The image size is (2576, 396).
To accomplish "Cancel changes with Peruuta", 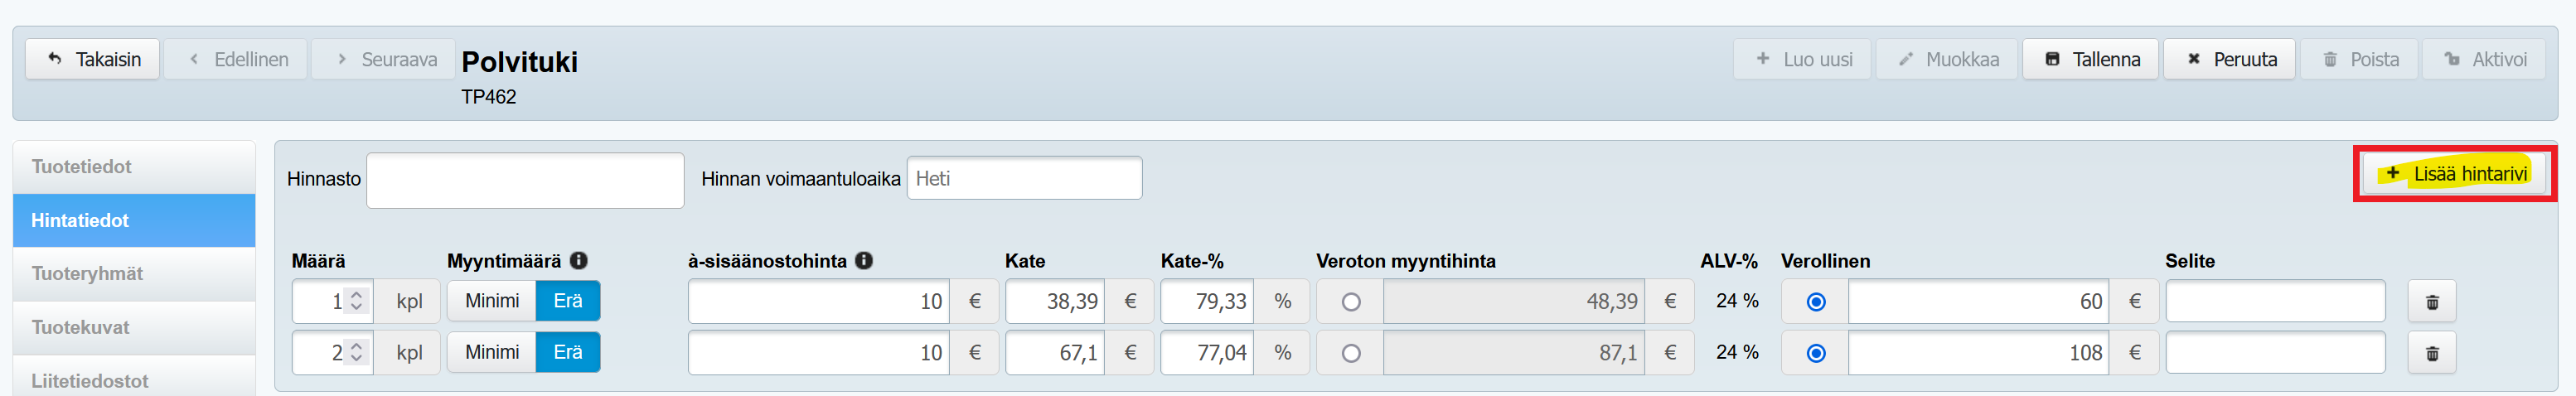I will [2229, 60].
